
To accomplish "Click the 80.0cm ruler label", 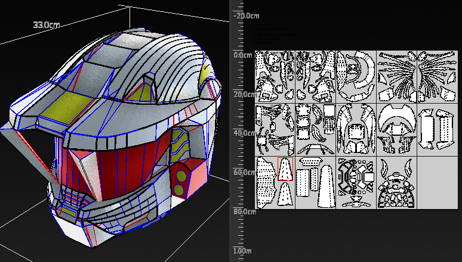I will tap(245, 211).
